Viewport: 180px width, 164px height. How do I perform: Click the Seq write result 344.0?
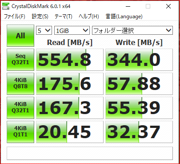click(x=139, y=60)
